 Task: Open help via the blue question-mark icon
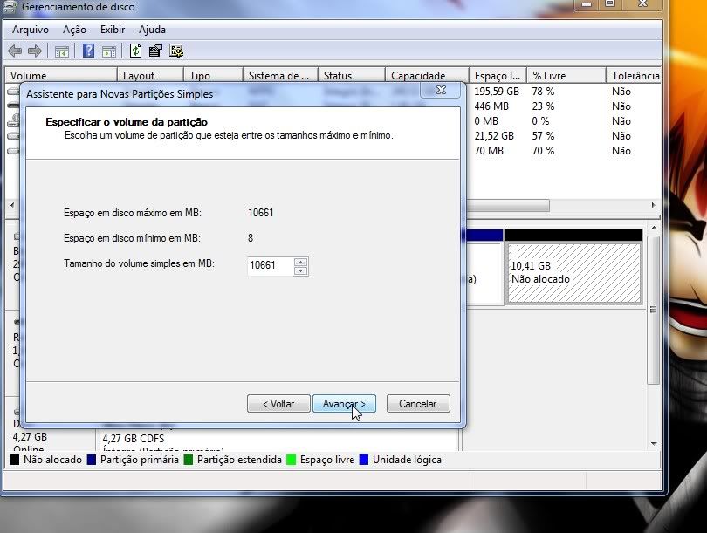pos(88,51)
